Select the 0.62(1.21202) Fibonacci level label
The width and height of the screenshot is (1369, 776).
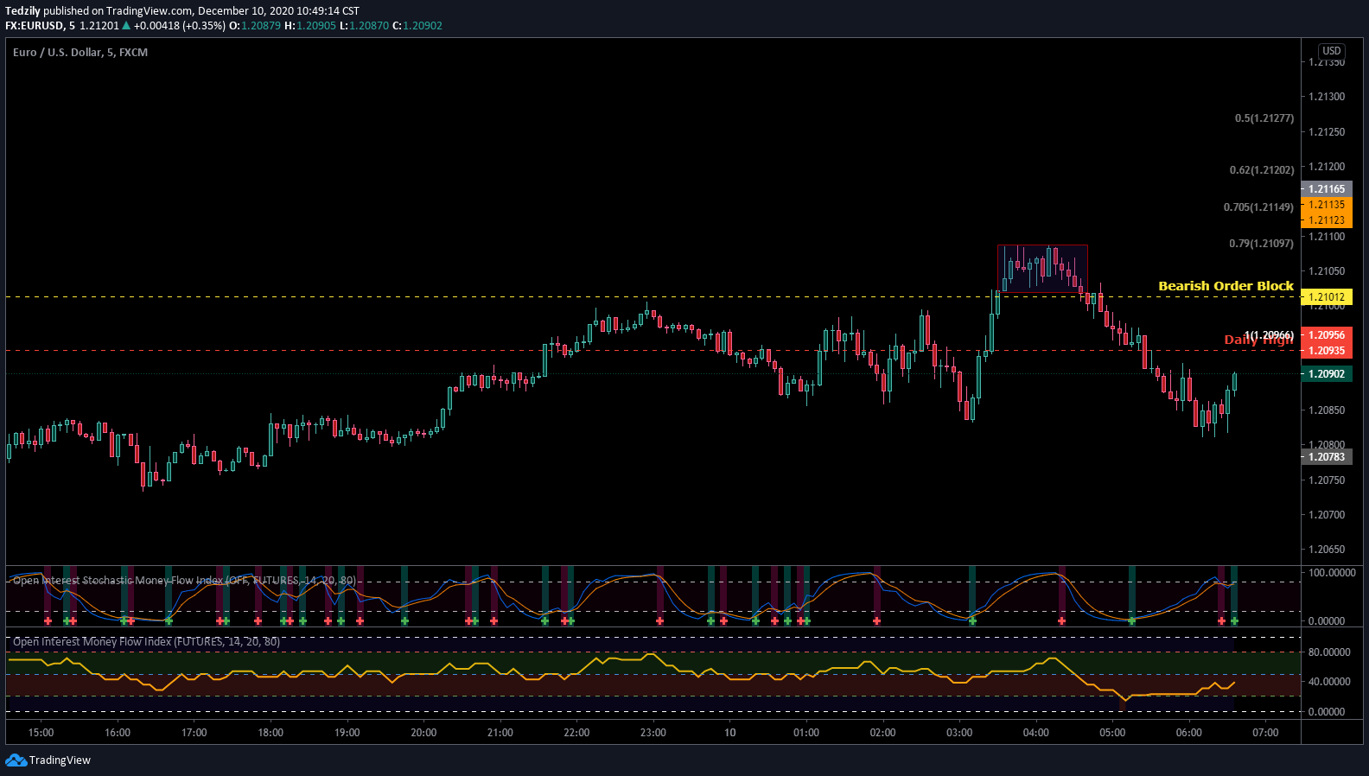point(1261,170)
